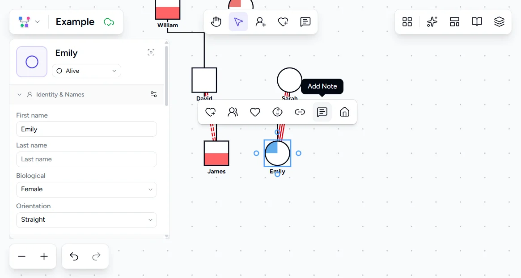The width and height of the screenshot is (521, 278).
Task: Select the James square node
Action: [x=216, y=153]
